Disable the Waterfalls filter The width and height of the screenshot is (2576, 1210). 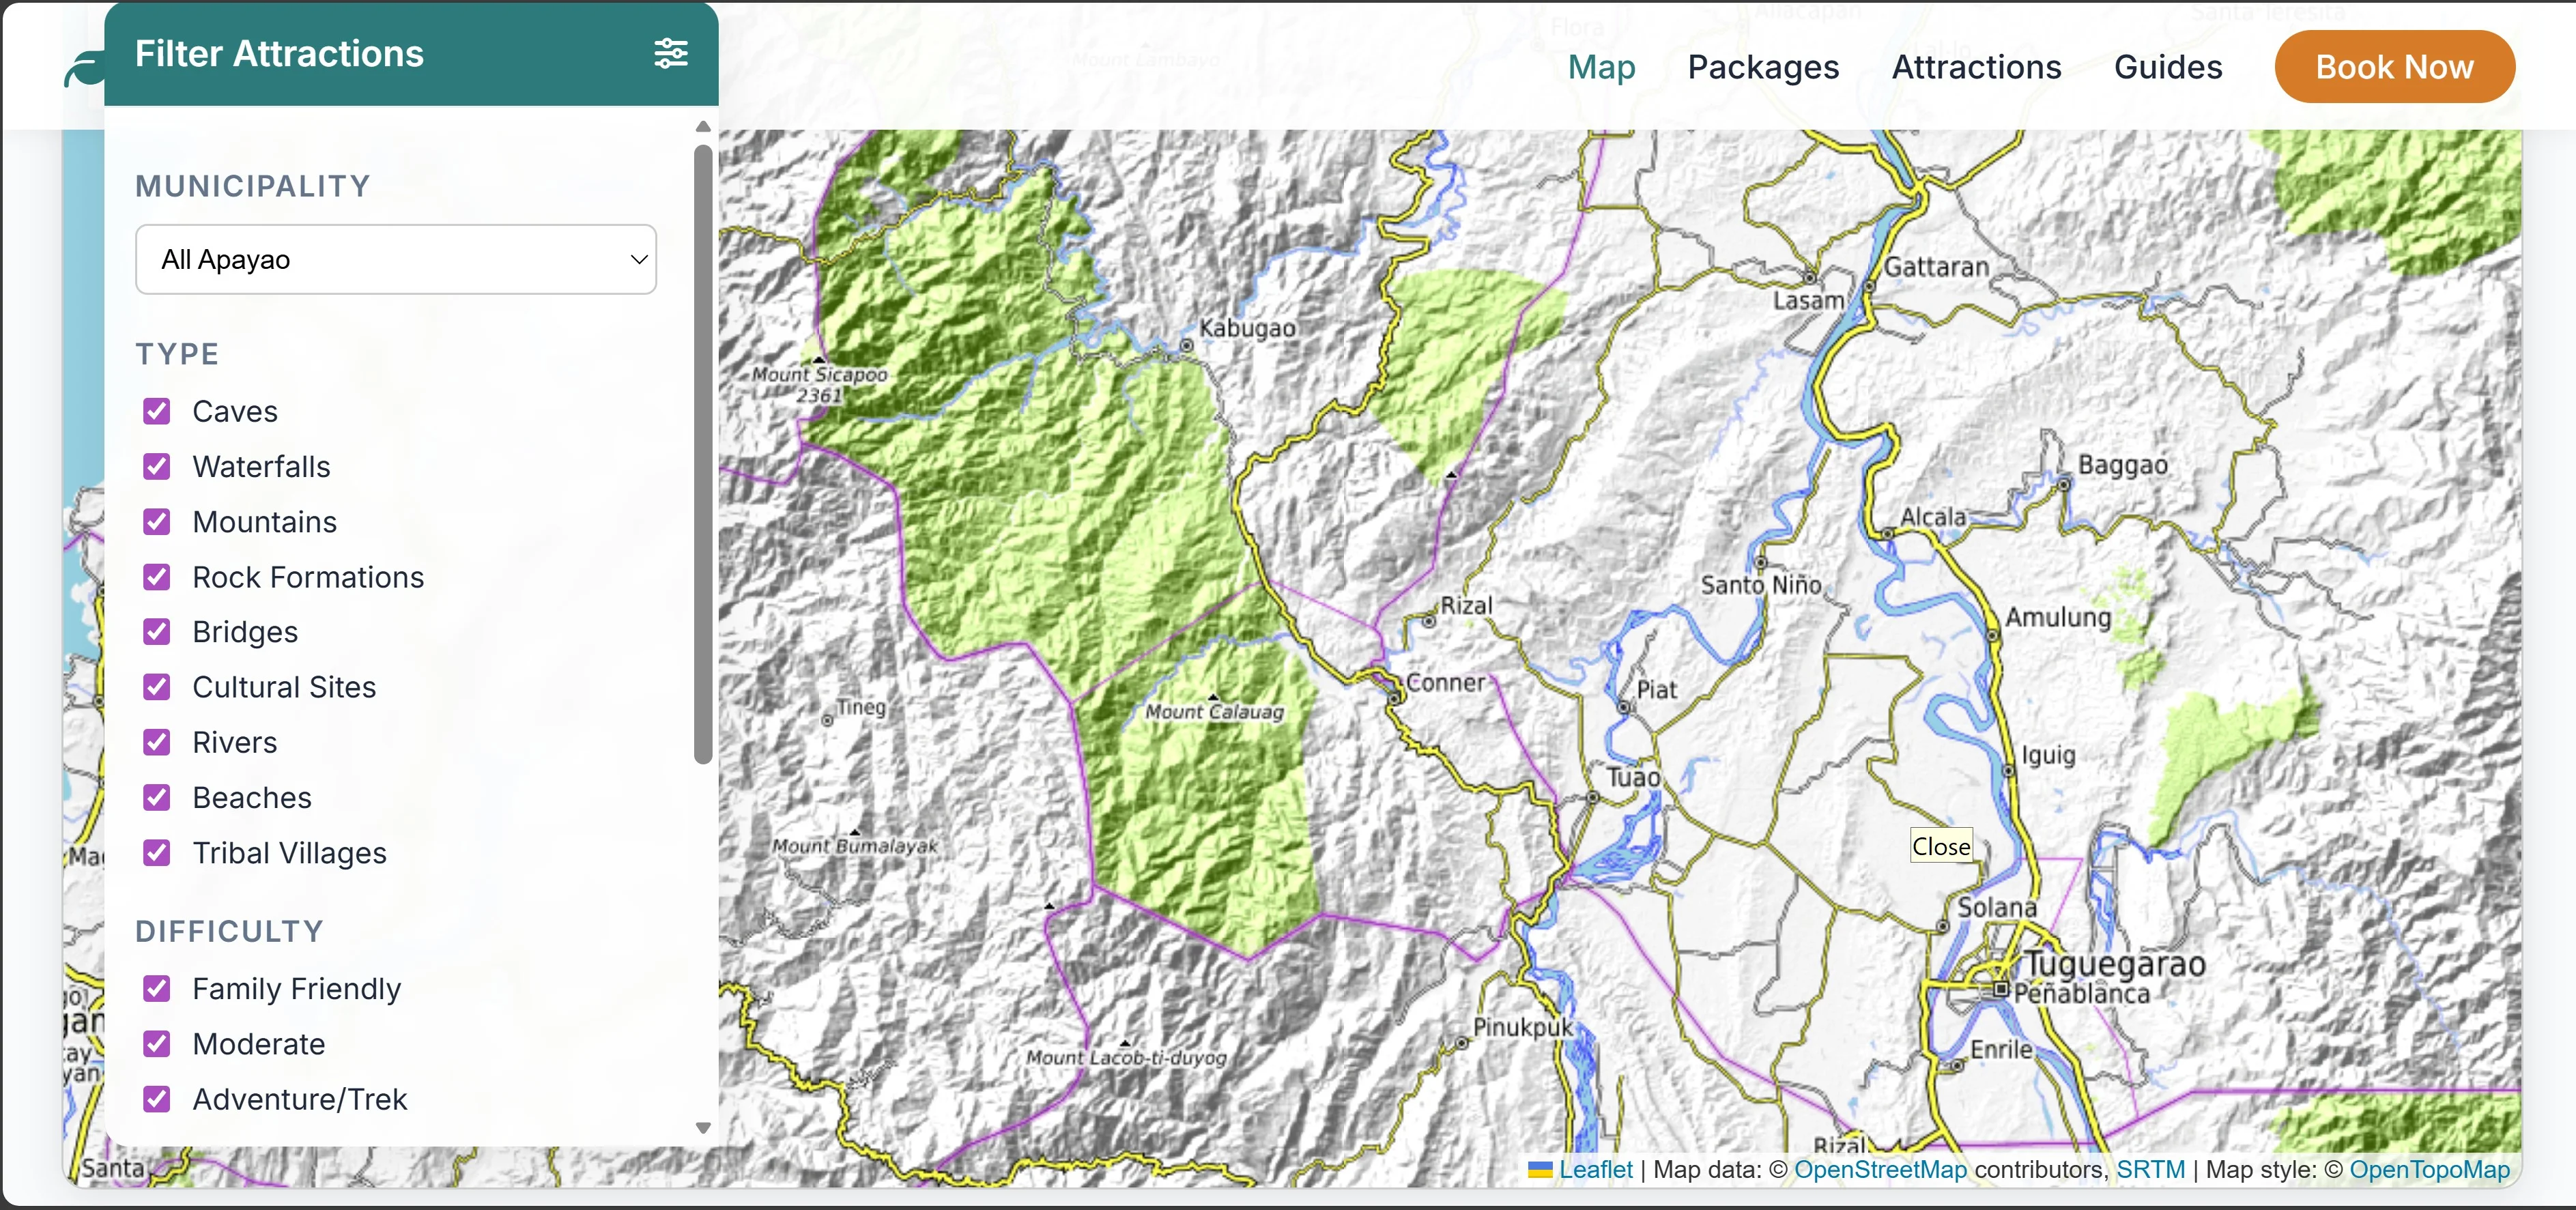point(157,466)
